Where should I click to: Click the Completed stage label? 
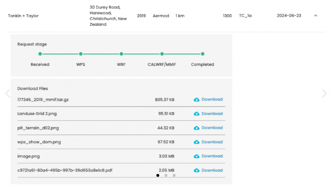pos(202,64)
